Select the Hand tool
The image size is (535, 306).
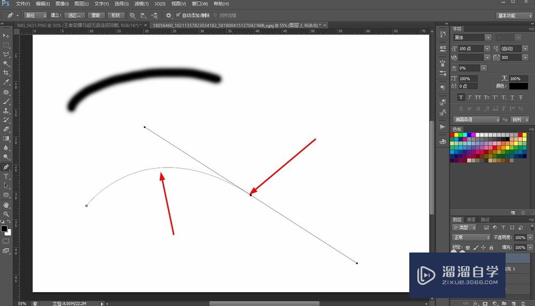(6, 205)
